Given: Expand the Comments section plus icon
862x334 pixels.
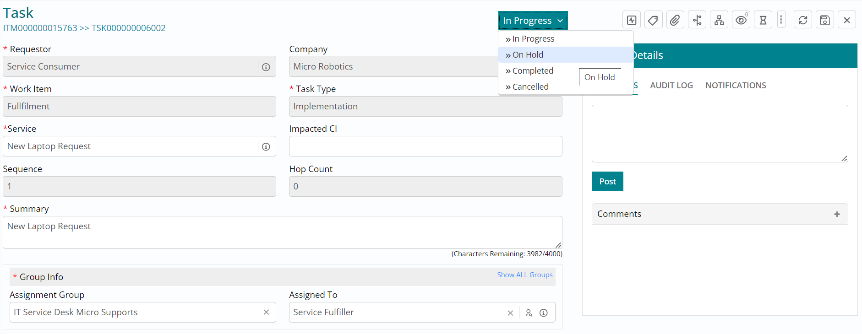Looking at the screenshot, I should [x=837, y=214].
